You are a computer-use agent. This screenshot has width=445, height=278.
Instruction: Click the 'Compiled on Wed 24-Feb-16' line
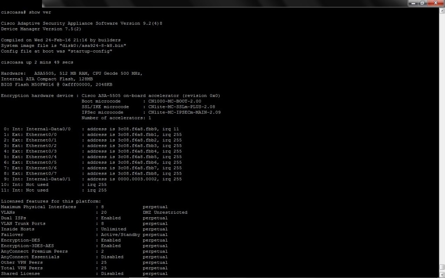[x=61, y=40]
